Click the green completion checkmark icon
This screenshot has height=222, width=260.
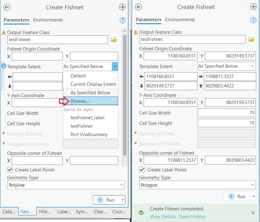click(141, 213)
